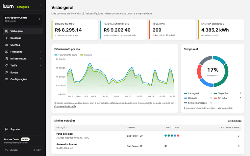This screenshot has width=250, height=156.
Task: Follow the ver incidentes link
Action: click(x=225, y=108)
